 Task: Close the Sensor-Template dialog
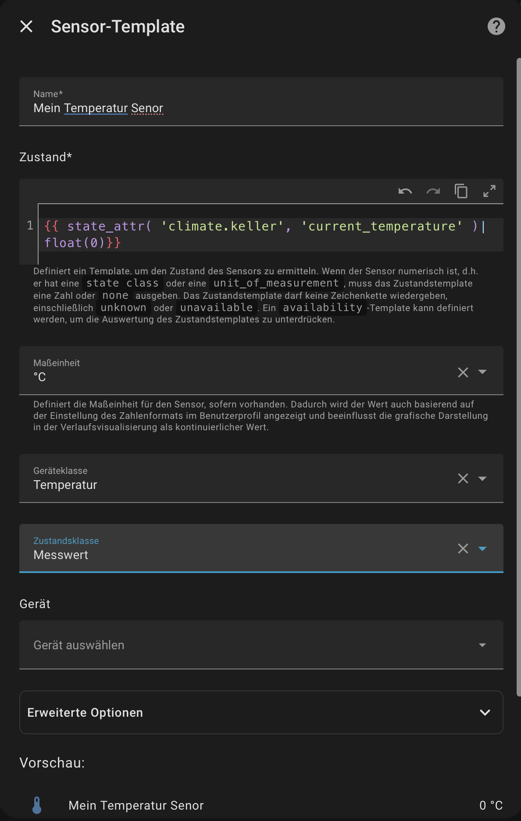click(26, 27)
